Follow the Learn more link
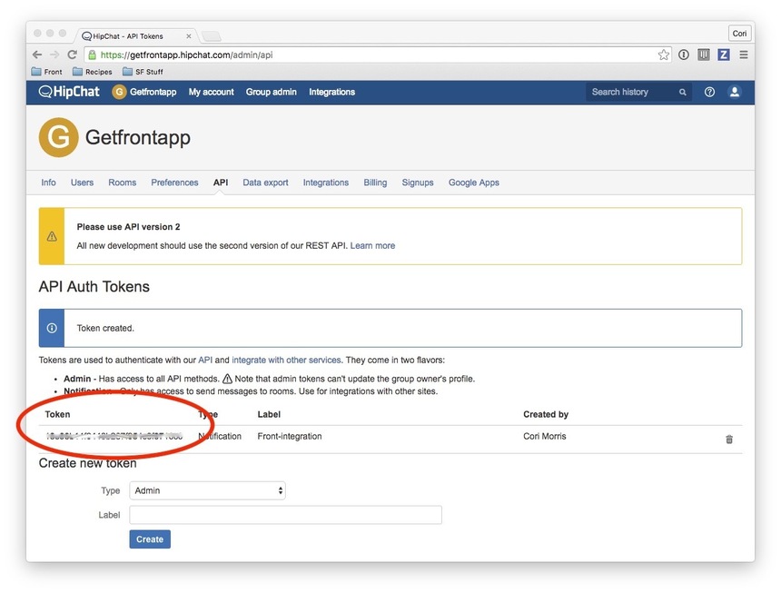 point(372,245)
